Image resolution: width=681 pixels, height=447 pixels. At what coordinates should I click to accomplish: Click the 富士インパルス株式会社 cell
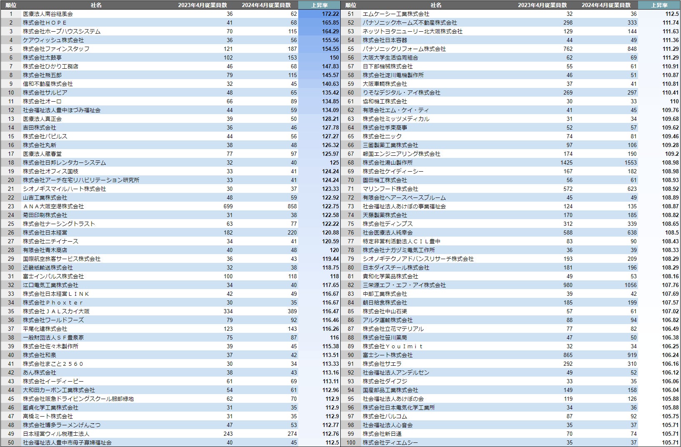(53, 276)
